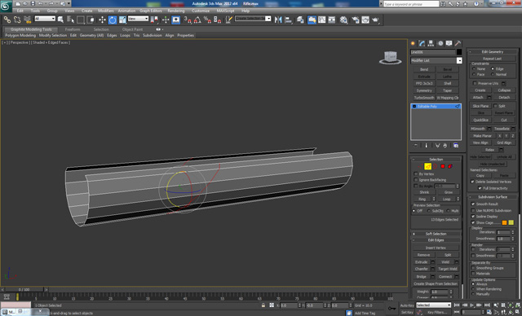Open the Display command panel tab
Viewport: 522px width, 316px height.
pyautogui.click(x=449, y=43)
